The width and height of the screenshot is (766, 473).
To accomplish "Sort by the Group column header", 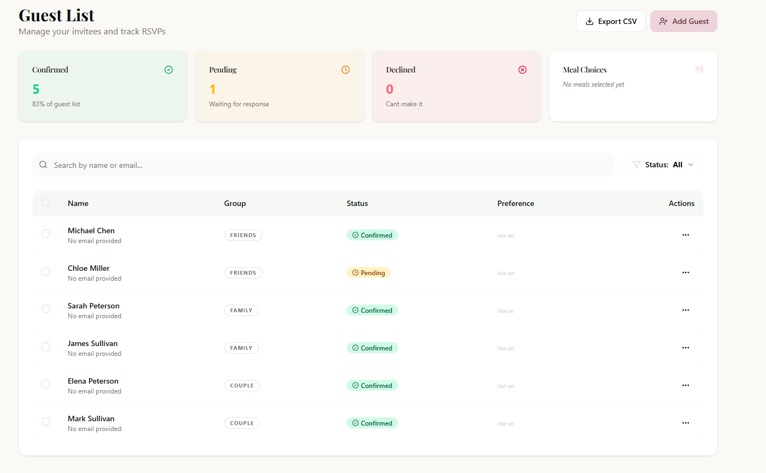I will 235,203.
